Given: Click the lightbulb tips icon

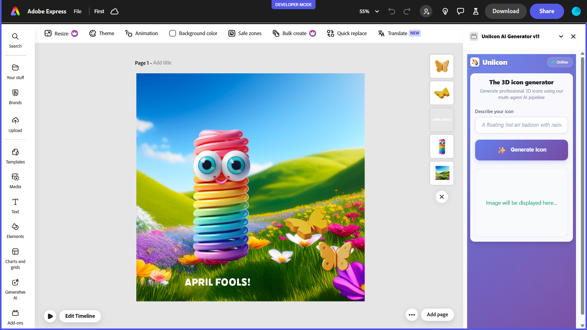Looking at the screenshot, I should [x=445, y=11].
